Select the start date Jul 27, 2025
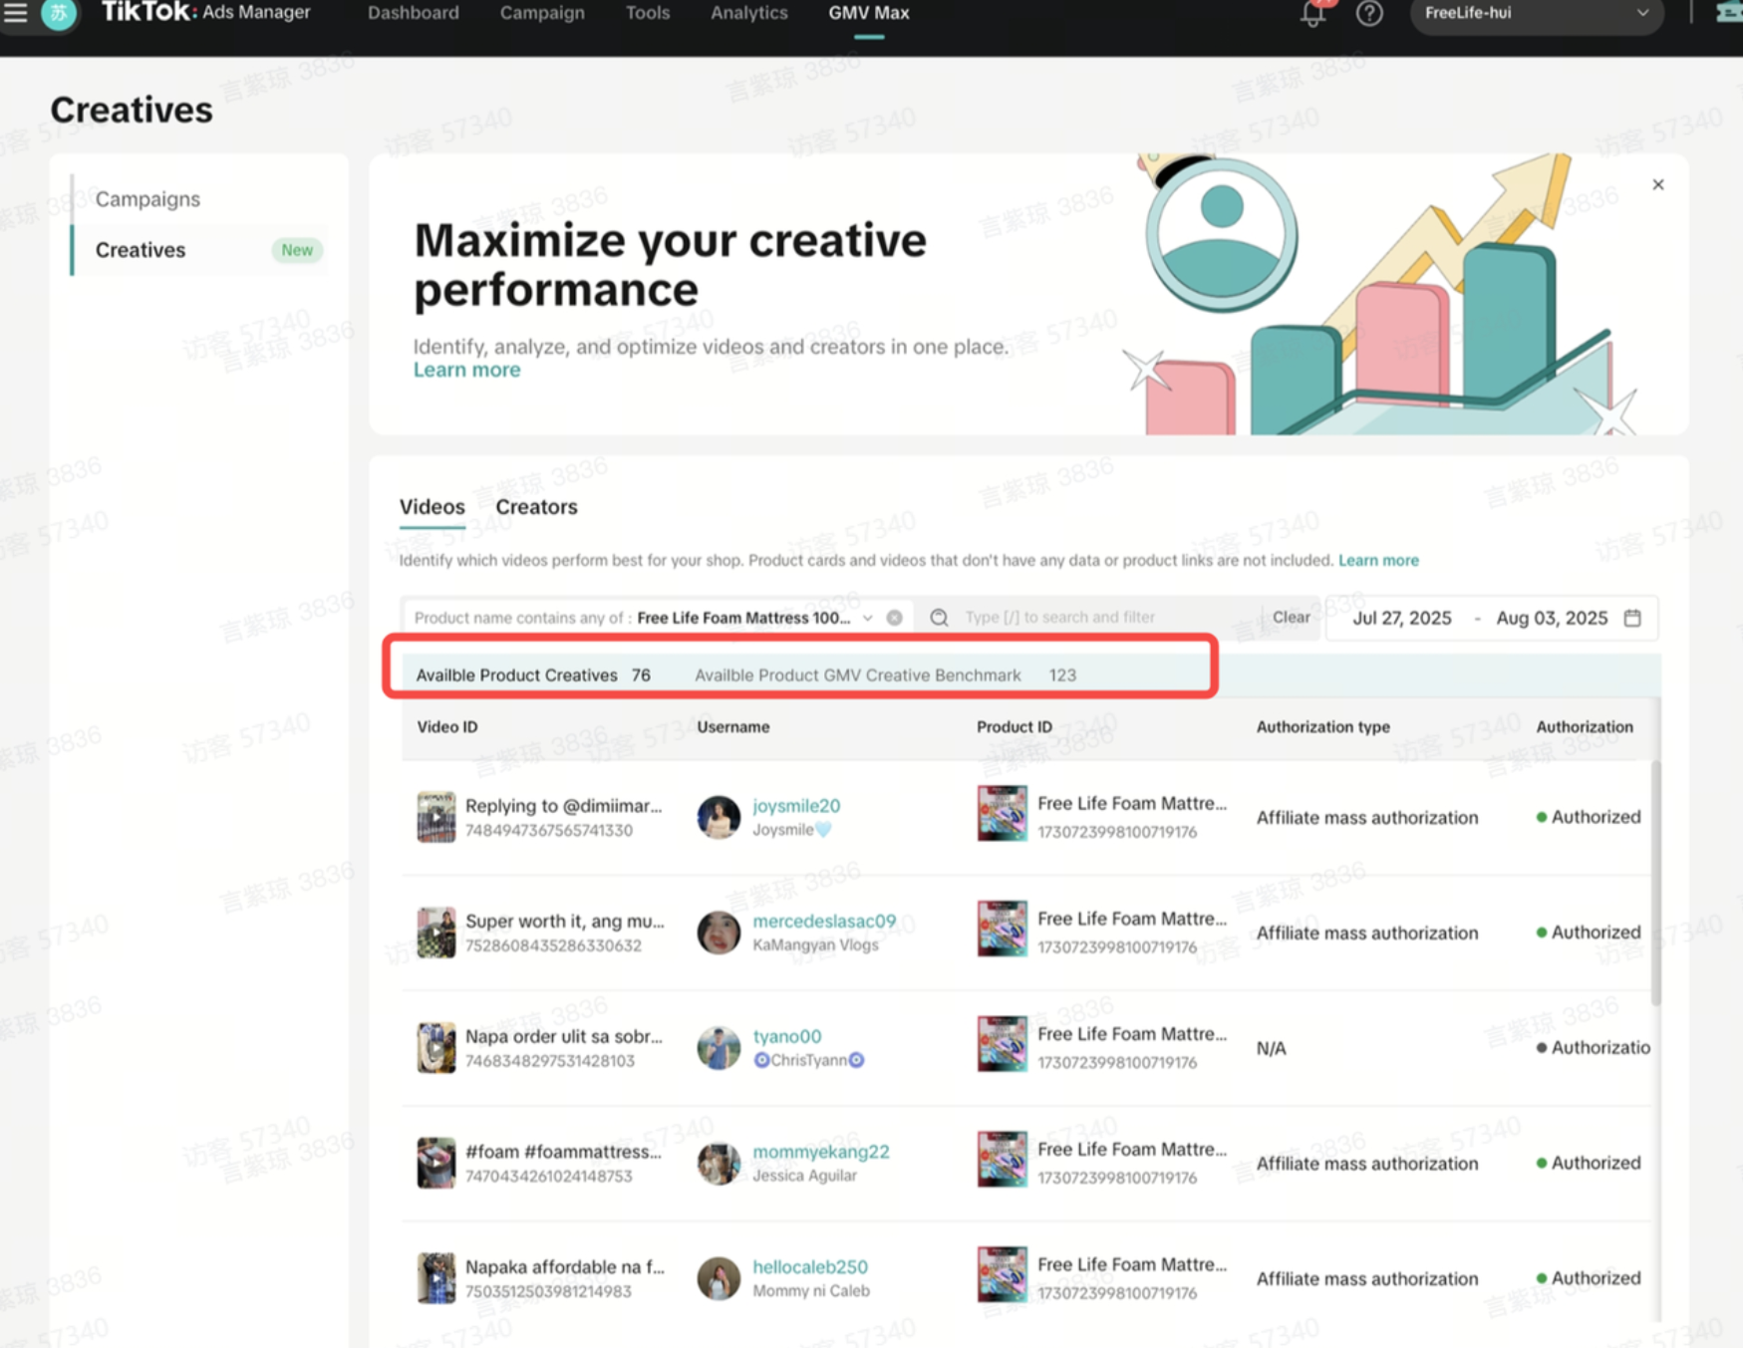This screenshot has width=1743, height=1348. click(x=1401, y=618)
